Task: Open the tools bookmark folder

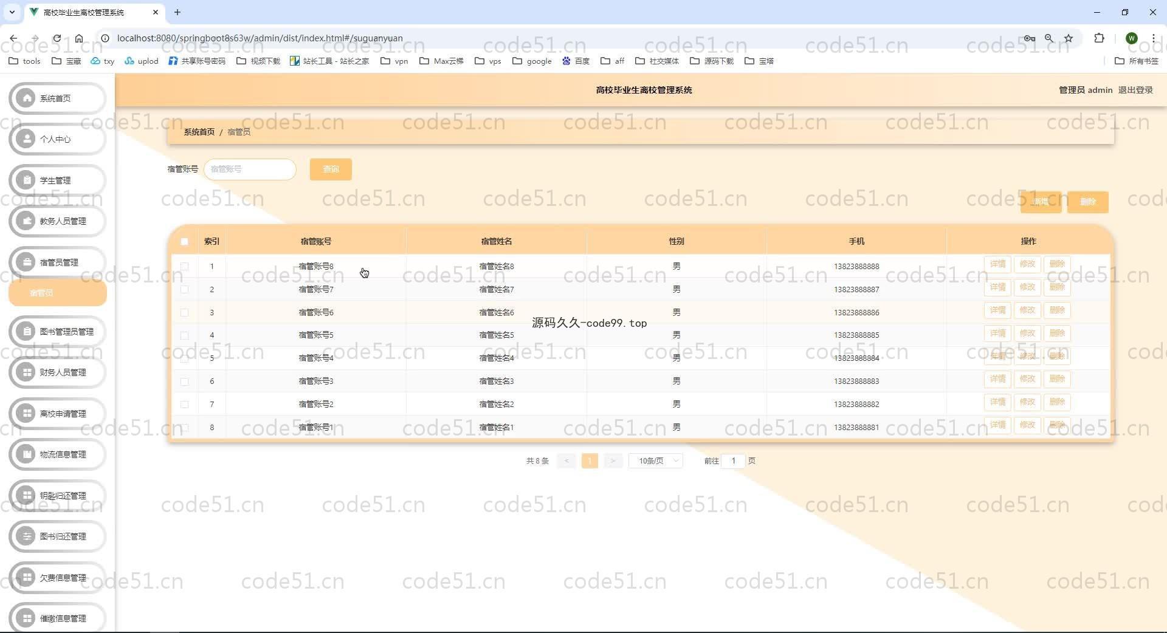Action: [25, 61]
